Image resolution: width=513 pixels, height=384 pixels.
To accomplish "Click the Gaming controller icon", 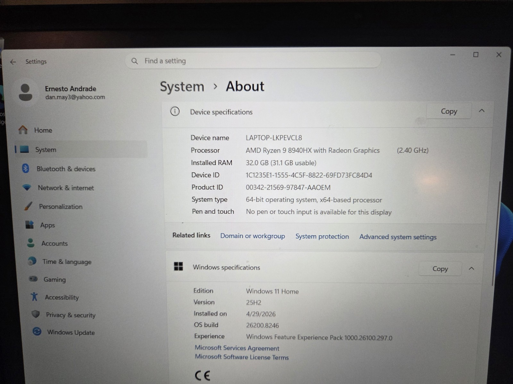I will click(x=33, y=279).
